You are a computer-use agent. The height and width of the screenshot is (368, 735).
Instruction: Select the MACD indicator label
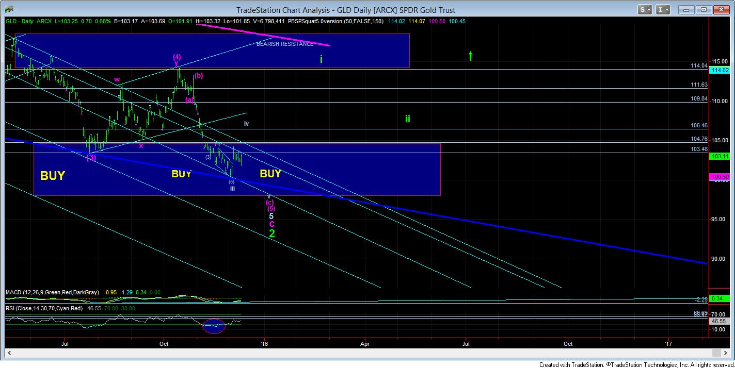(52, 292)
